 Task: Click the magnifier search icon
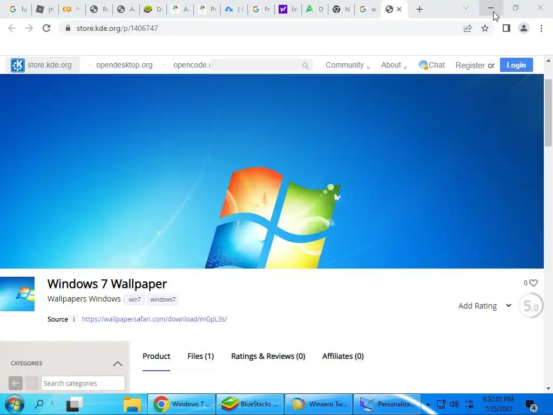point(306,65)
